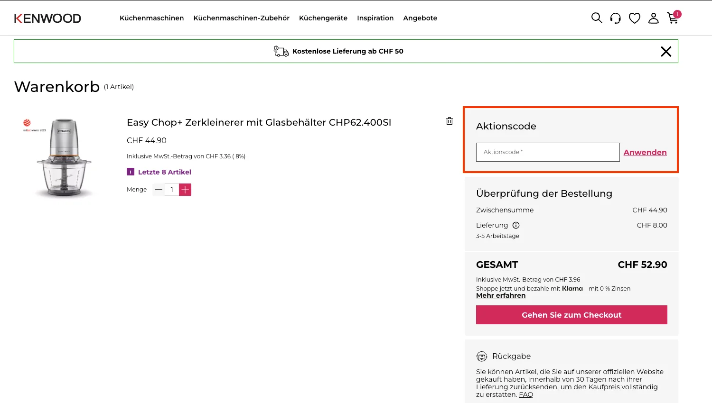712x403 pixels.
Task: Decrease quantity with the minus button
Action: 159,189
